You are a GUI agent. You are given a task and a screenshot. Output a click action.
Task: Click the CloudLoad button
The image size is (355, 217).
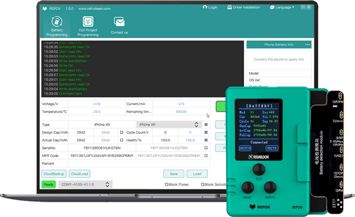pyautogui.click(x=80, y=174)
